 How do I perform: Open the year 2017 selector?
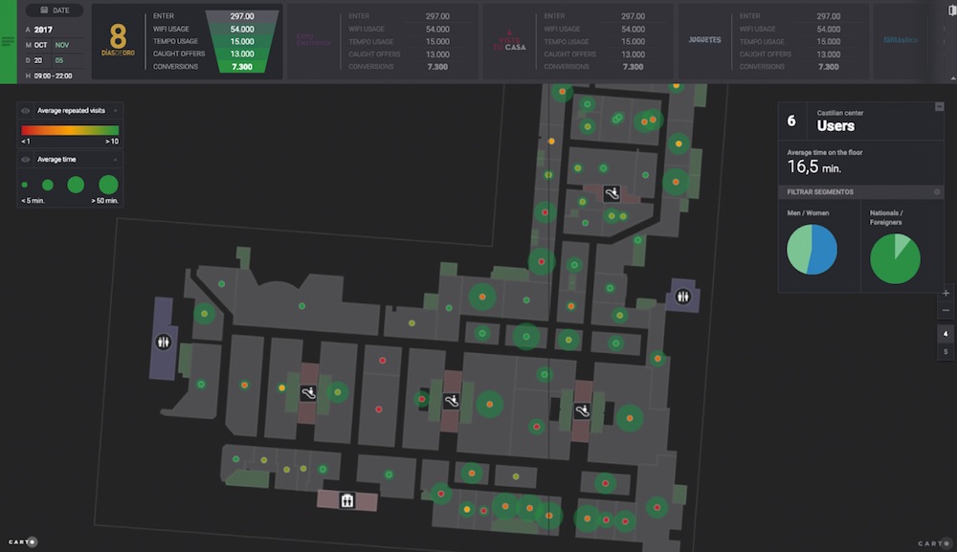click(42, 29)
